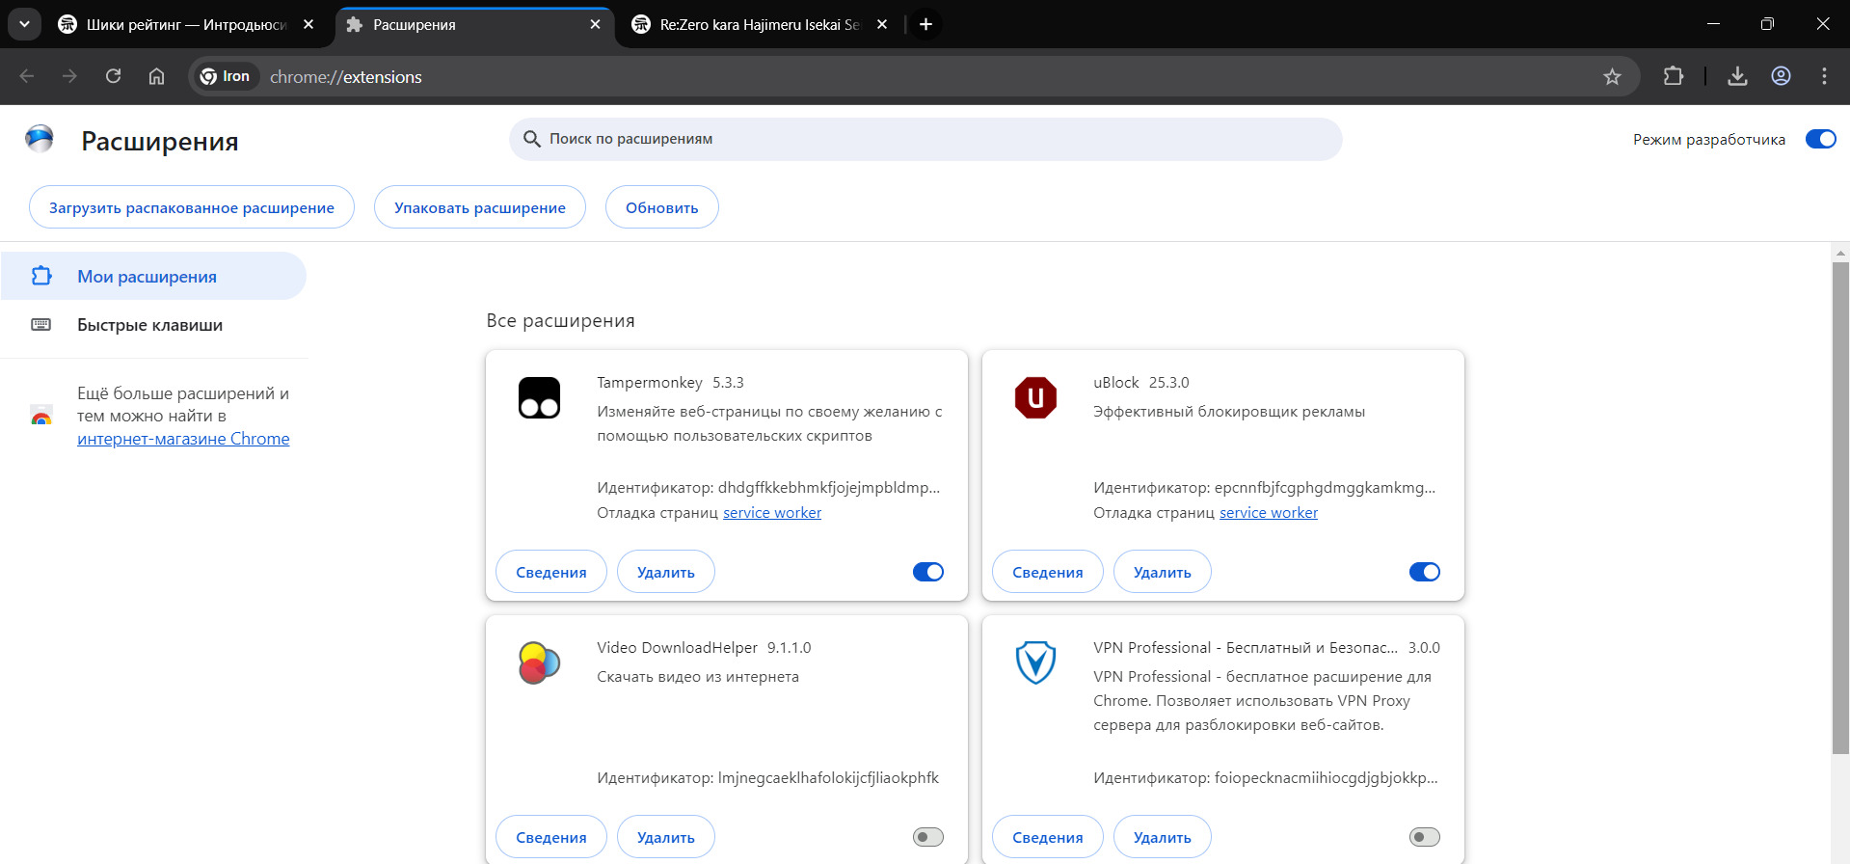The image size is (1850, 864).
Task: Click the Tampermonkey extension icon in card
Action: pyautogui.click(x=539, y=397)
